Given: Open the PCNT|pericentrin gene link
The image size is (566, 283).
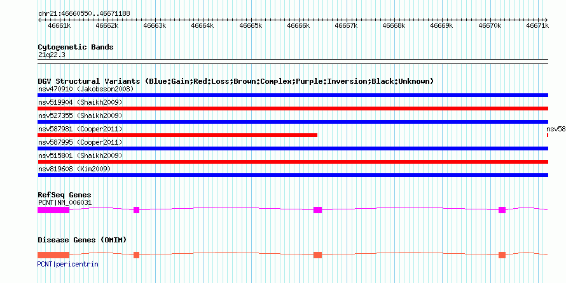Looking at the screenshot, I should click(68, 264).
